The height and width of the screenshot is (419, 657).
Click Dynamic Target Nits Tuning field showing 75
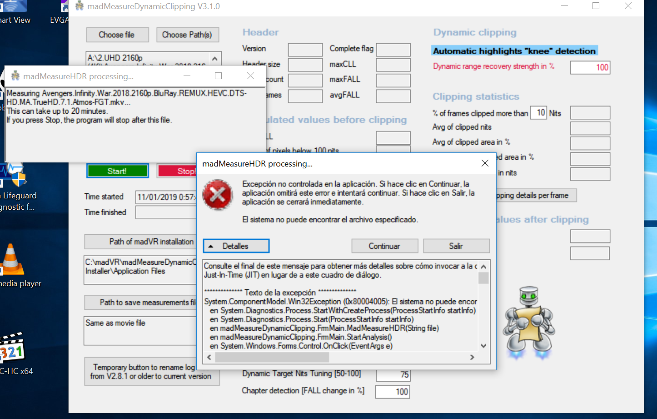point(393,374)
